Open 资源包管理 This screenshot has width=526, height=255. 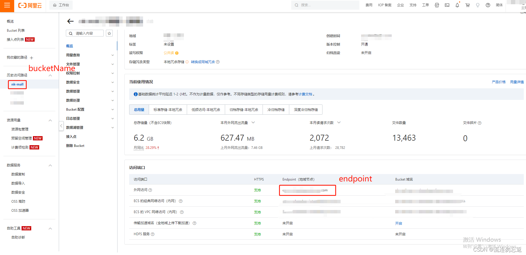point(20,129)
